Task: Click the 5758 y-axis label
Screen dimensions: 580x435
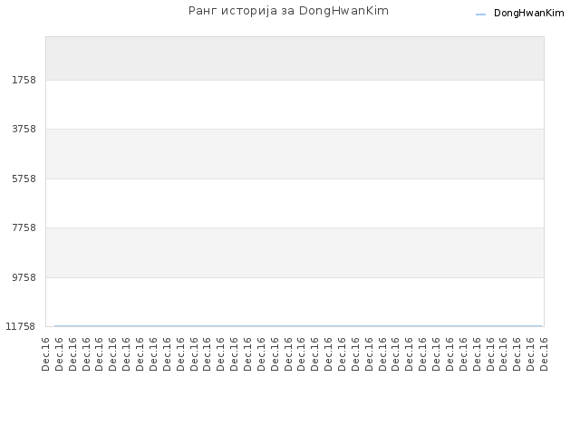Action: coord(24,179)
